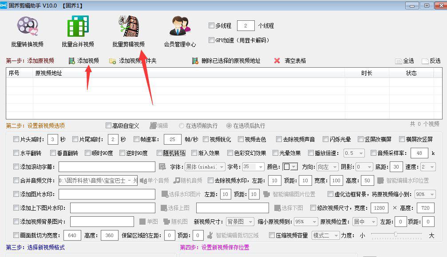This screenshot has height=257, width=447.
Task: Click the 压缩 力度 strength slider
Action: click(396, 235)
